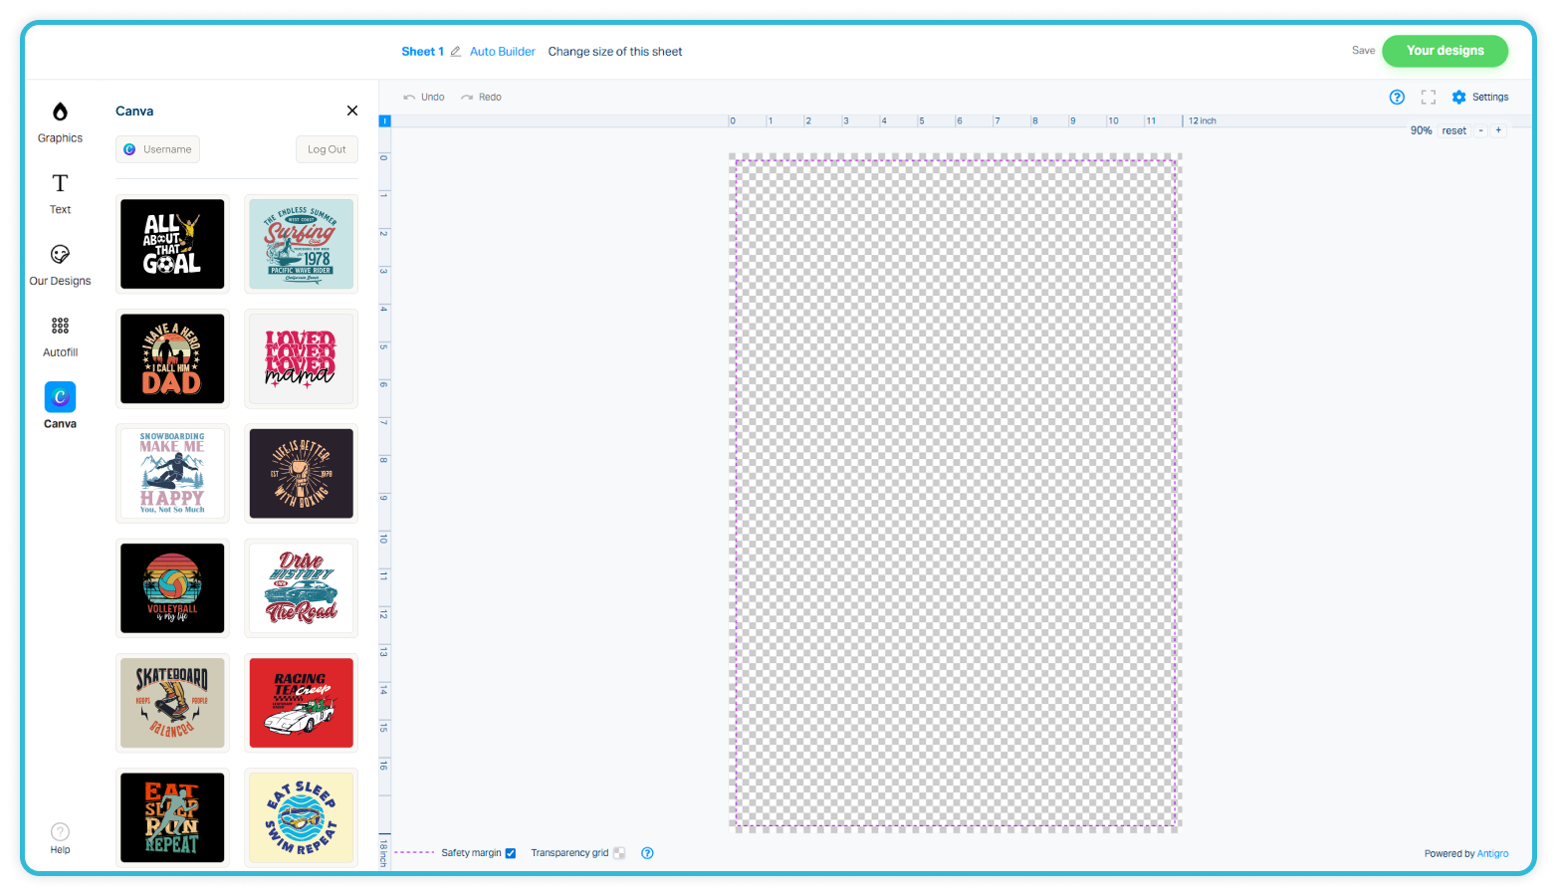Select the Sheet 1 tab
The height and width of the screenshot is (896, 1557).
(x=422, y=52)
